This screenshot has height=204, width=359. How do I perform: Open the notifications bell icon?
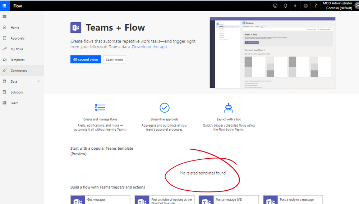tap(285, 6)
